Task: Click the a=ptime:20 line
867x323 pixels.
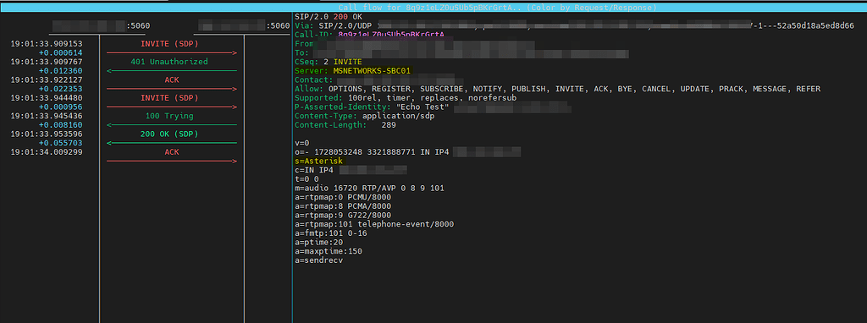Action: [x=318, y=243]
